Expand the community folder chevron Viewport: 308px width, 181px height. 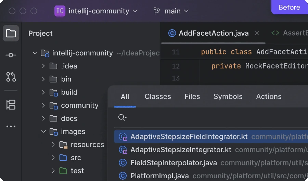click(43, 105)
